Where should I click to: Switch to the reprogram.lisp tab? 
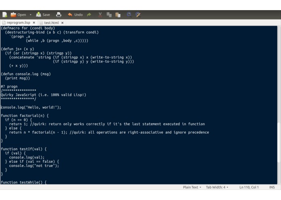(x=19, y=23)
